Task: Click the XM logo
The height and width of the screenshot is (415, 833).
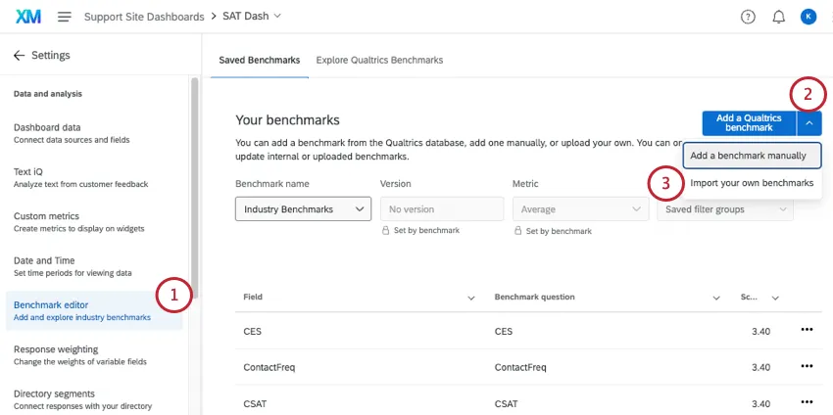Action: pyautogui.click(x=28, y=17)
